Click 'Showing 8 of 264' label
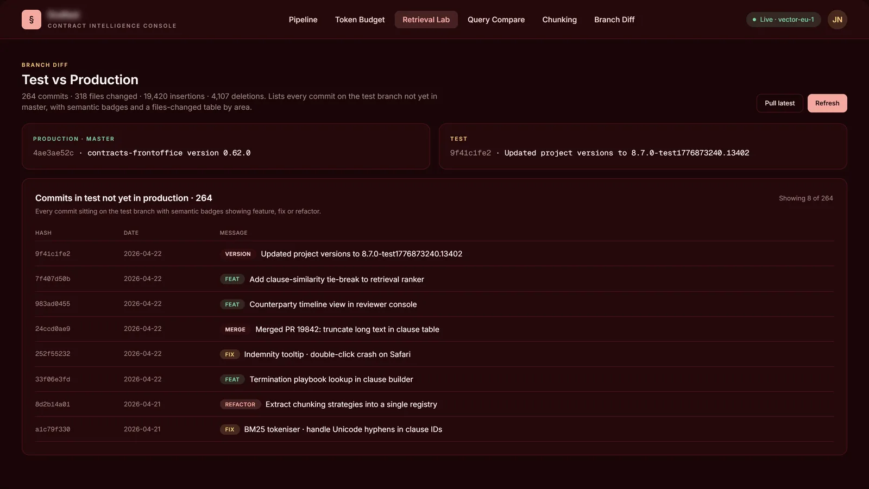The height and width of the screenshot is (489, 869). [805, 198]
